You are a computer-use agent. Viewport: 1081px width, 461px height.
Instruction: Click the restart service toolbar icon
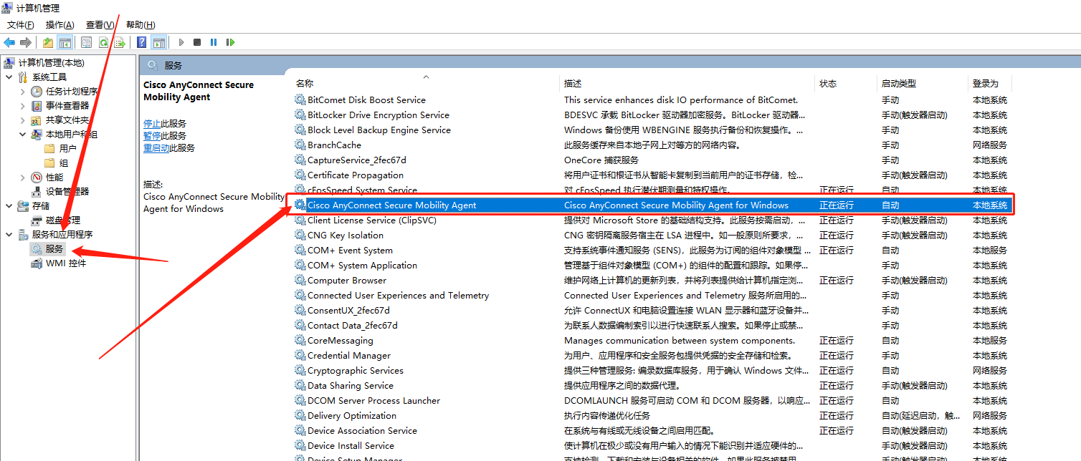click(x=230, y=42)
